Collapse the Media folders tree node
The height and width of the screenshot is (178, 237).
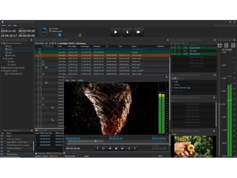2,71
